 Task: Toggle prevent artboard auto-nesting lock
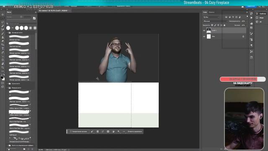click(x=222, y=25)
